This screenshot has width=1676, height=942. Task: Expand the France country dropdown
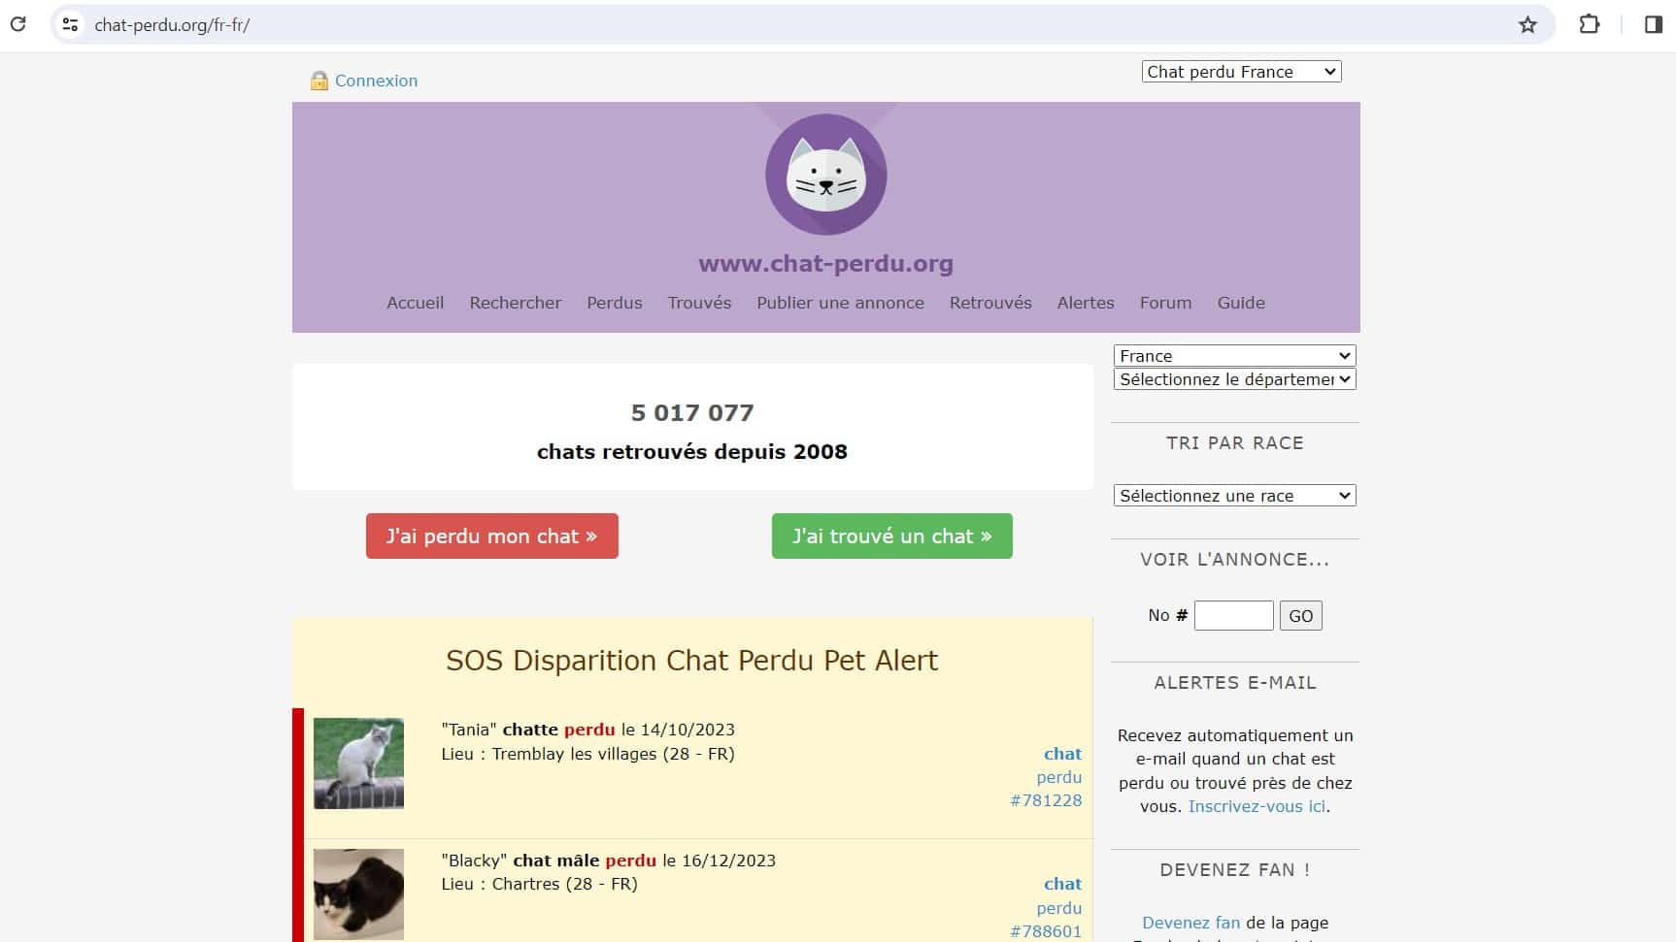tap(1234, 356)
